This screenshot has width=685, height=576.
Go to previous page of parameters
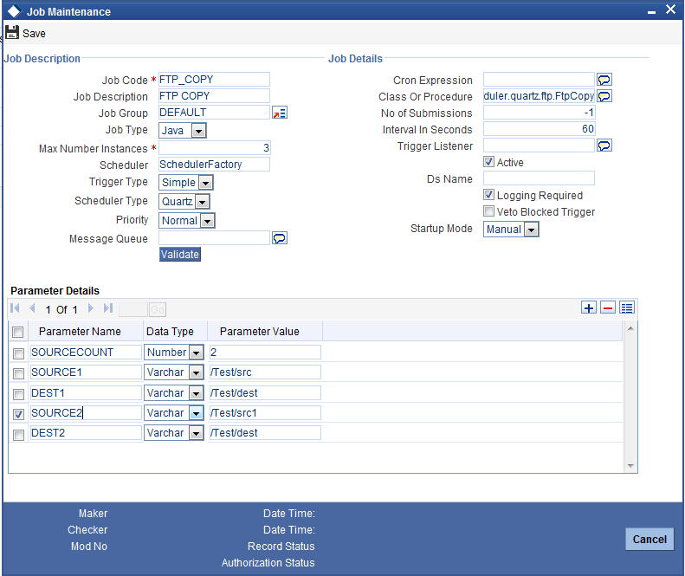coord(32,308)
